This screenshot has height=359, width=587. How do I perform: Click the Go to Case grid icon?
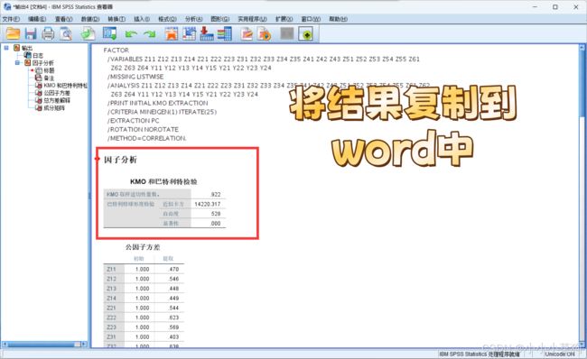tap(189, 33)
